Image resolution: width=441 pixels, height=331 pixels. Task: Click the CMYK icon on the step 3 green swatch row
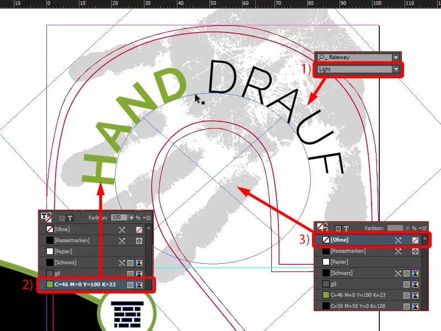[x=415, y=296]
